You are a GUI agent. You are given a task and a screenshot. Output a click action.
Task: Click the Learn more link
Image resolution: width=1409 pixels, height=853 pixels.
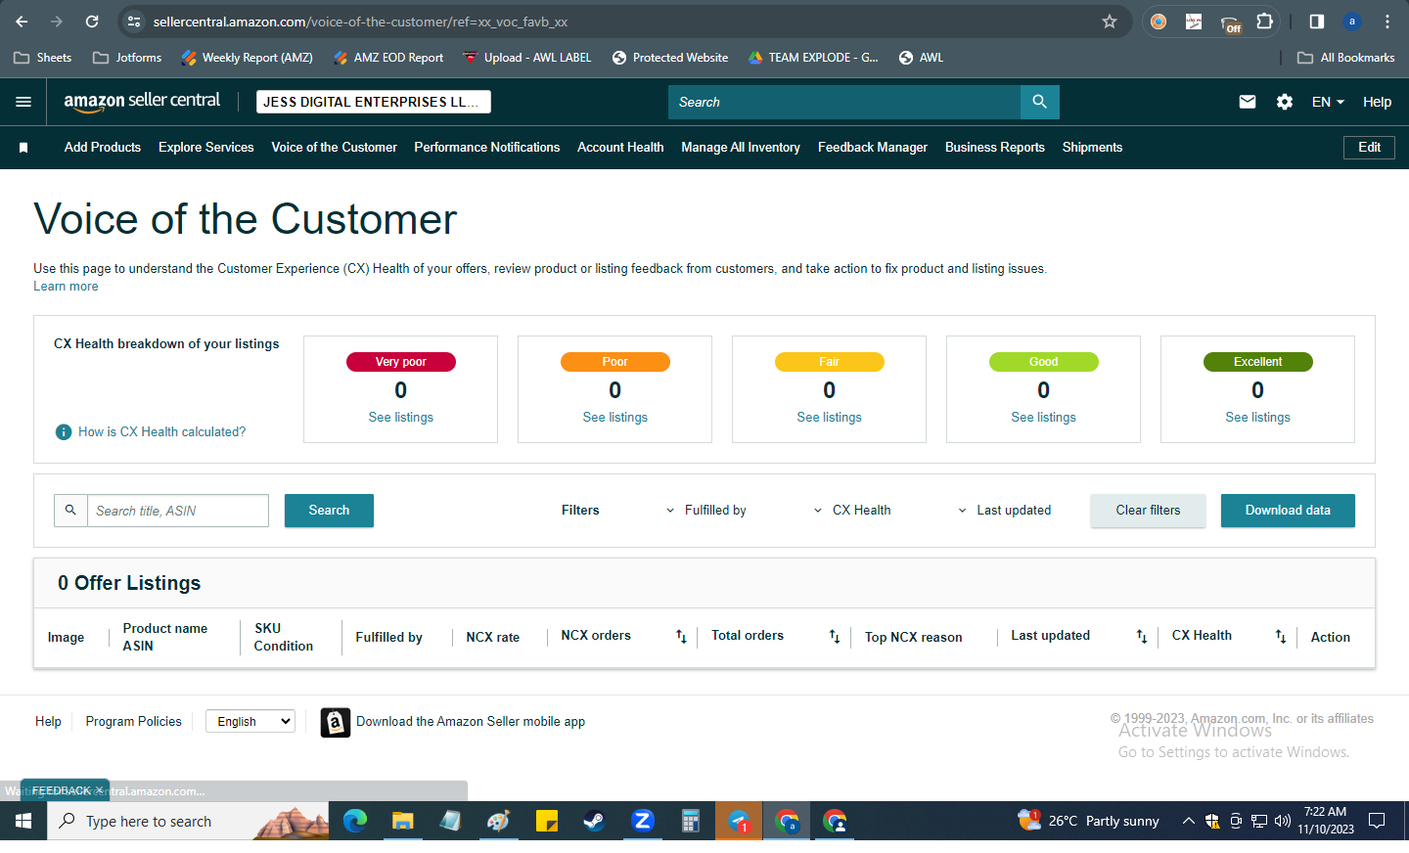click(66, 287)
